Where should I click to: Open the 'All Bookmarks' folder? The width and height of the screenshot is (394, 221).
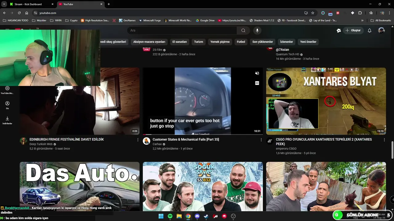pyautogui.click(x=381, y=21)
